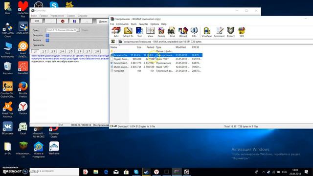Select the Читай.txt file row
This screenshot has height=176, width=313.
[156, 71]
